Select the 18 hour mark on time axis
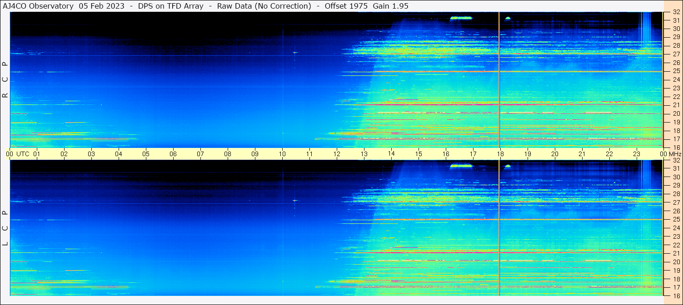This screenshot has height=305, width=683. (500, 154)
